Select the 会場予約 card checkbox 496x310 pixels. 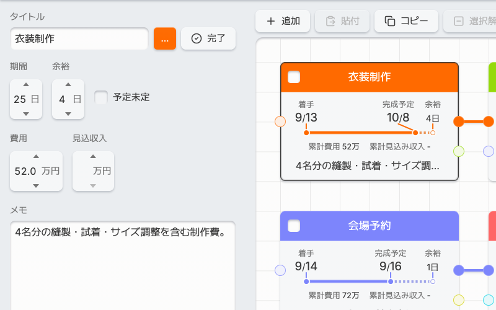pos(294,226)
